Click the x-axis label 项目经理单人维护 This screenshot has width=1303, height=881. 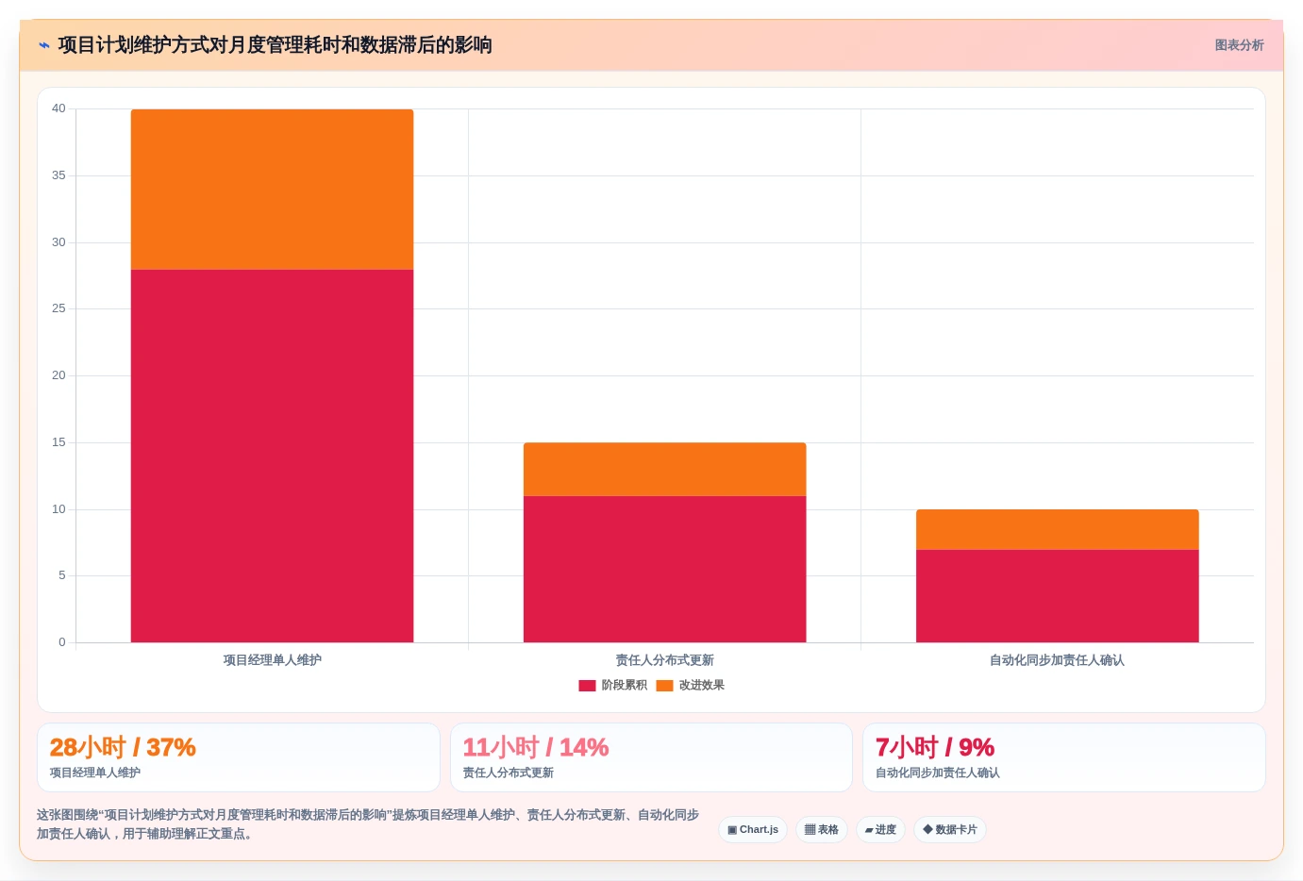pyautogui.click(x=272, y=660)
